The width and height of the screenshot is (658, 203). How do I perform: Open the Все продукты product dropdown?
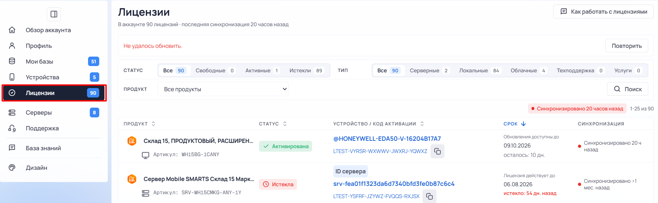[223, 89]
